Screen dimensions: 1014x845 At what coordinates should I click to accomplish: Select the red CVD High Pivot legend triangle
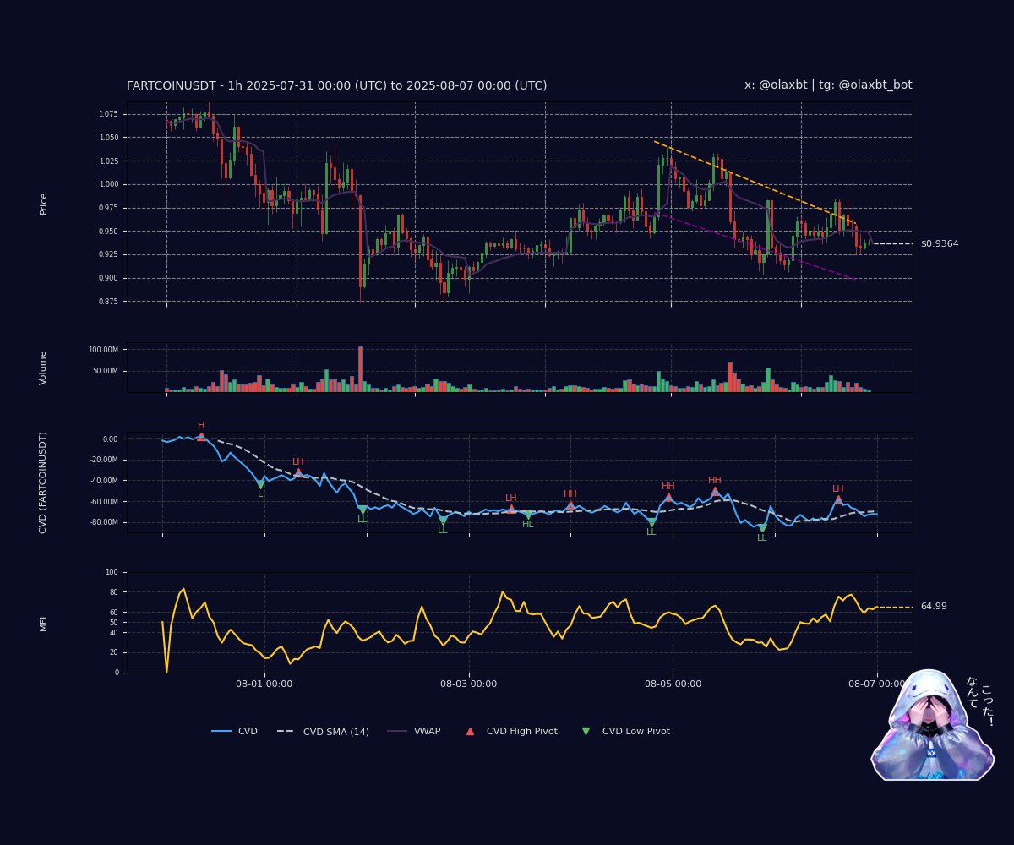469,730
